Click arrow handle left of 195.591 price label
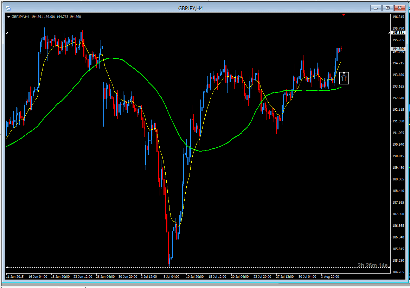This screenshot has width=410, height=288. pos(389,33)
